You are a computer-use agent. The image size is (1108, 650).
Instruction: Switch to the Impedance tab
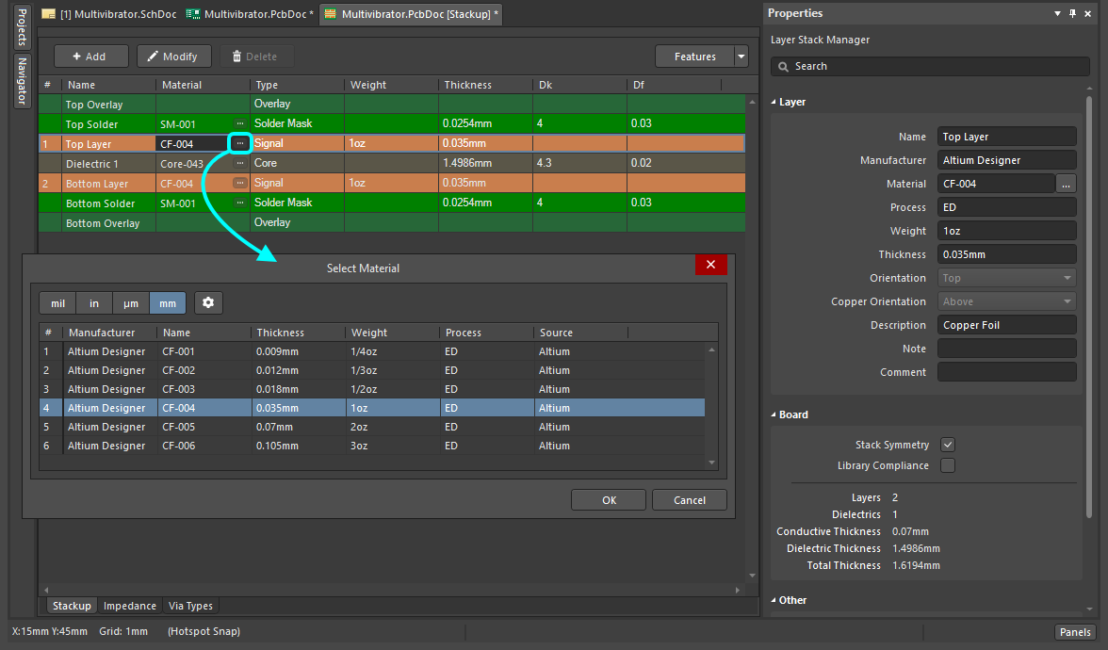[x=130, y=606]
